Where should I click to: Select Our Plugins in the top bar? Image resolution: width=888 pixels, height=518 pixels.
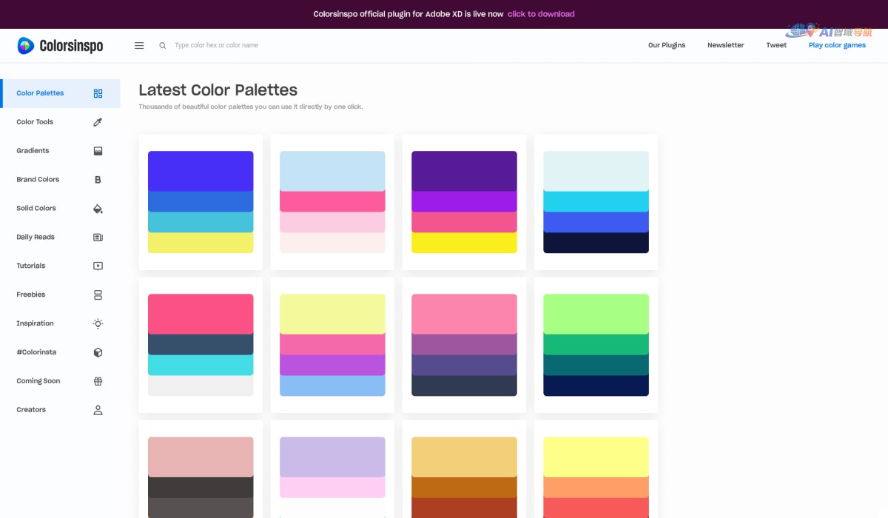[666, 45]
